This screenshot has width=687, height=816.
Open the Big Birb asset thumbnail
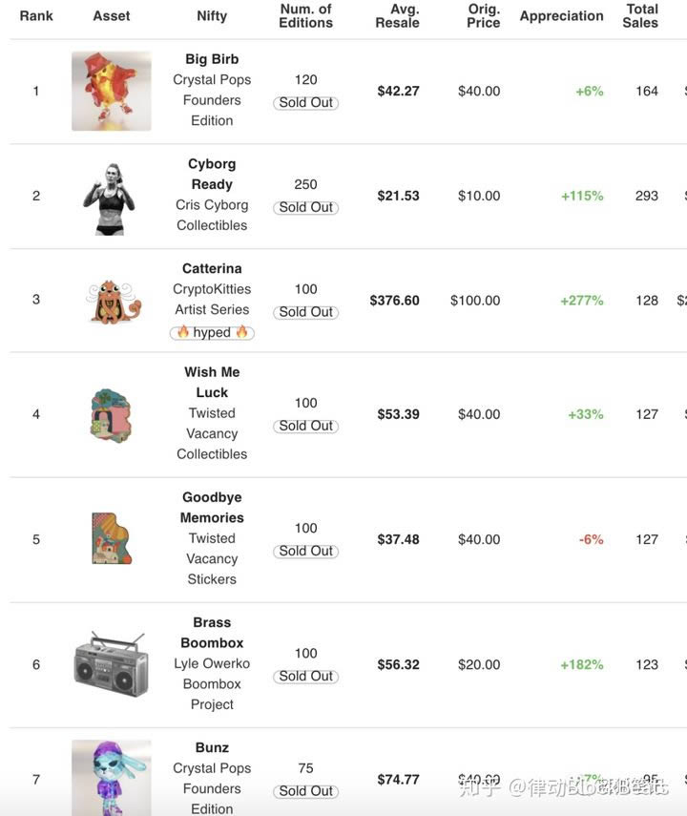[112, 91]
